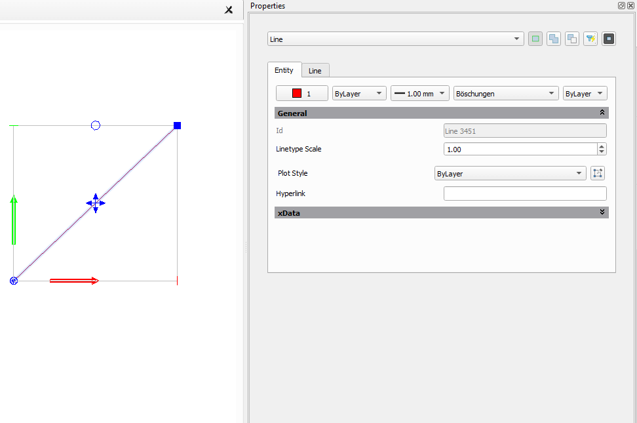Image resolution: width=637 pixels, height=423 pixels.
Task: Open the Plot Style ByLayer dropdown
Action: (511, 174)
